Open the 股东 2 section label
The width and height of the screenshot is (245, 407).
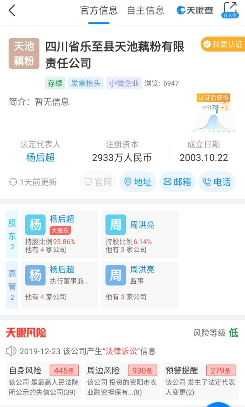coord(12,234)
